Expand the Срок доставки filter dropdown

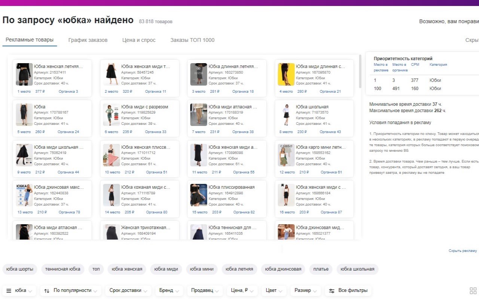128,290
